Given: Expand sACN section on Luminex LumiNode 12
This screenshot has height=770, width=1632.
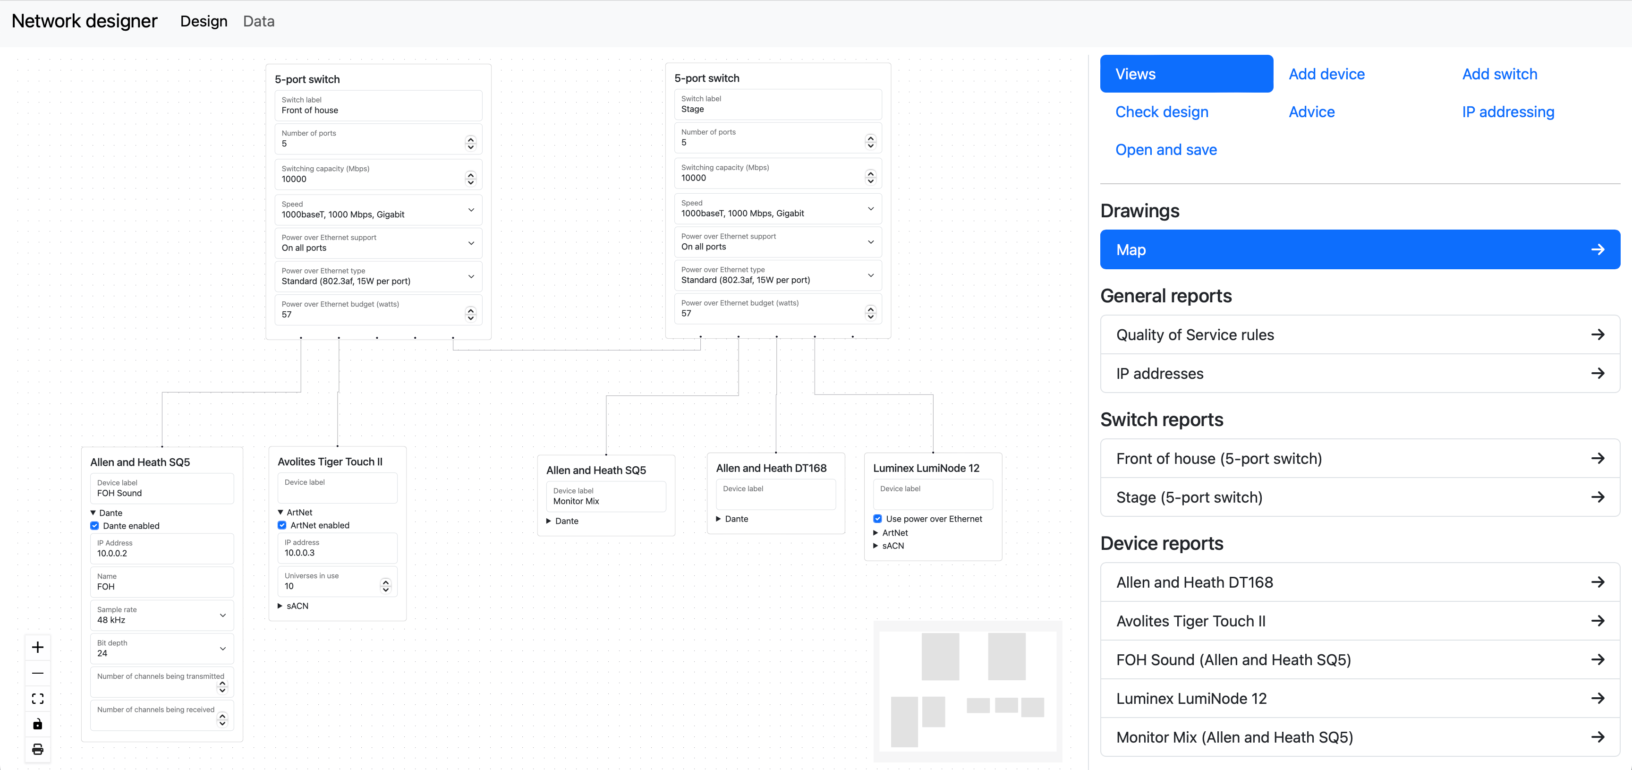Looking at the screenshot, I should click(x=889, y=546).
